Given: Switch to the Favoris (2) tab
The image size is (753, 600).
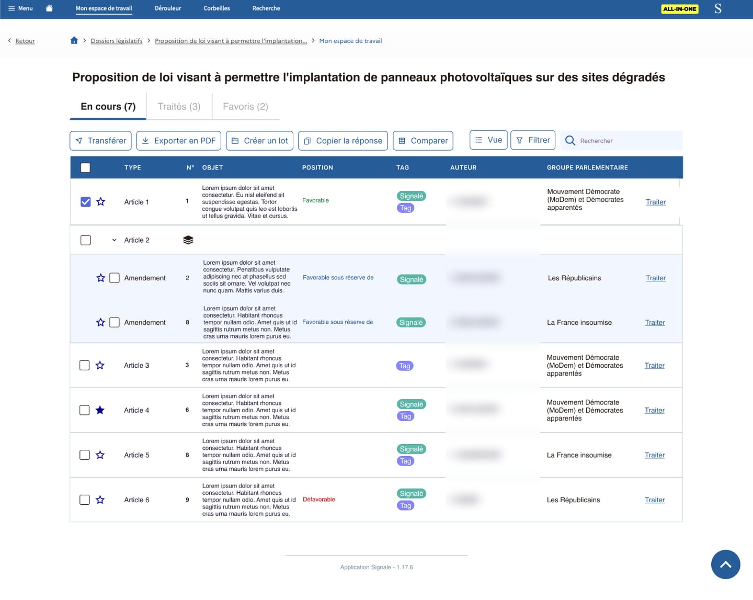Looking at the screenshot, I should (x=245, y=106).
